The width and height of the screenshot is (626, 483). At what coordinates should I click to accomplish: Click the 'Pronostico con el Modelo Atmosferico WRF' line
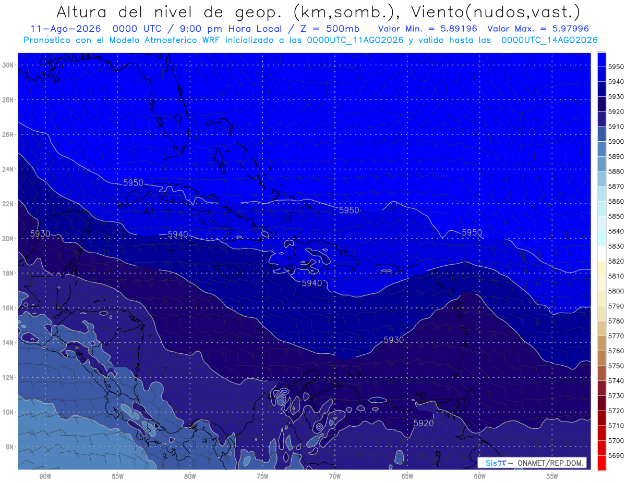point(123,40)
